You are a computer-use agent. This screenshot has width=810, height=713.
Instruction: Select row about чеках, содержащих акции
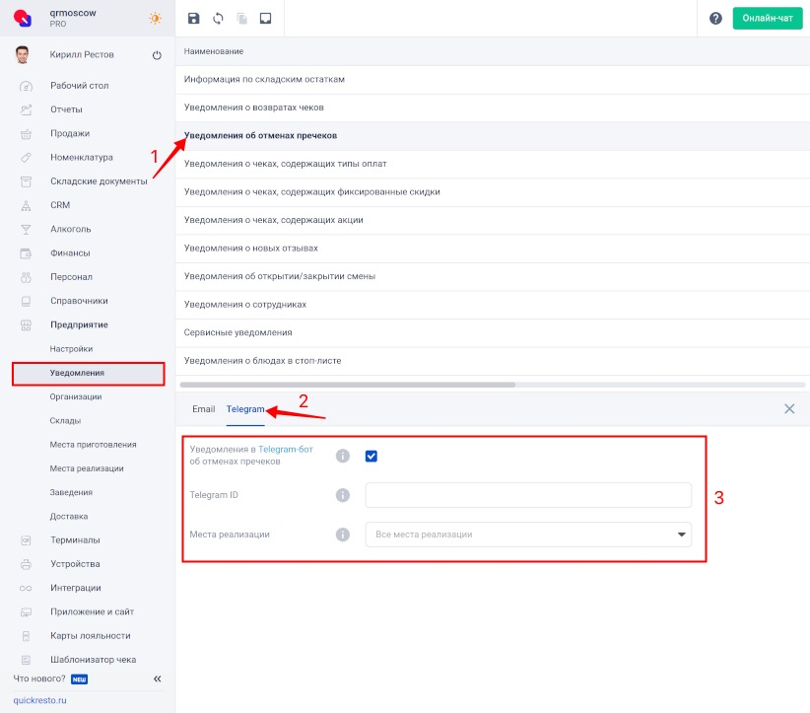(493, 220)
